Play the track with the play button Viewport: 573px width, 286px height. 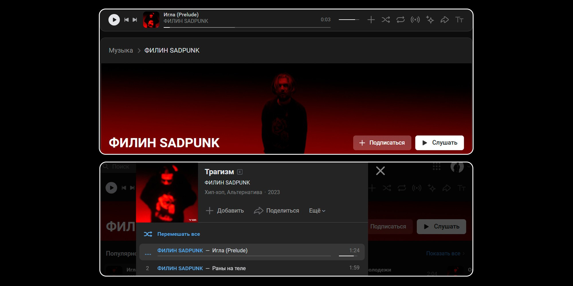pyautogui.click(x=114, y=20)
